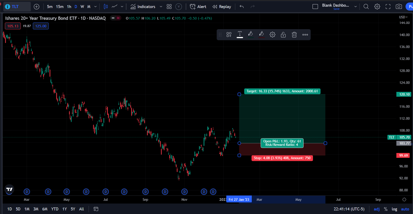This screenshot has height=214, width=413.
Task: Switch to the 5m interval
Action: [50, 6]
